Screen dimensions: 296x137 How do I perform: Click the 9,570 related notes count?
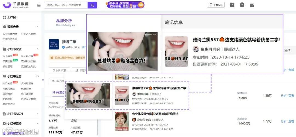pyautogui.click(x=53, y=120)
